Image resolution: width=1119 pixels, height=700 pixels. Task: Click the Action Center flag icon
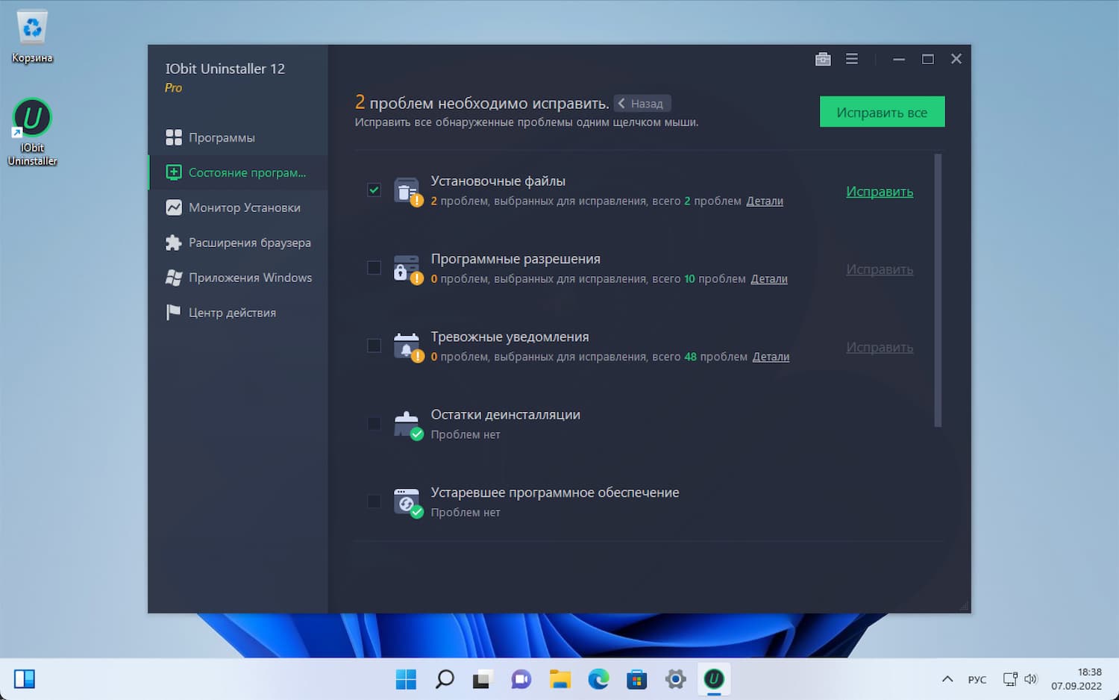point(174,313)
